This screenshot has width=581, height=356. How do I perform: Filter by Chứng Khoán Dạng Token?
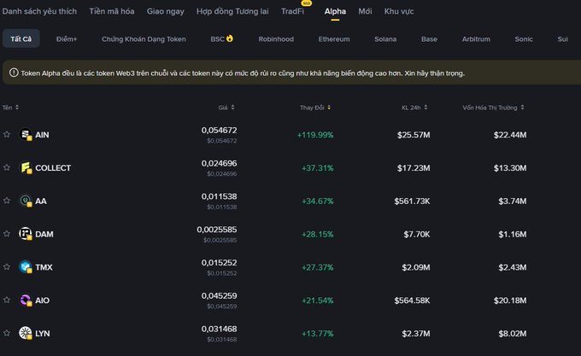click(x=144, y=39)
